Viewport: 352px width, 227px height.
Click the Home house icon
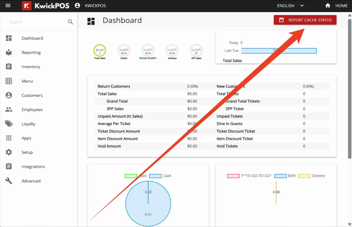tap(328, 6)
